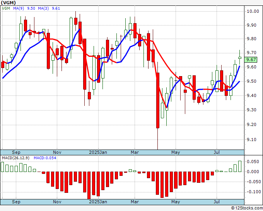Click Nov on the price chart time axis

click(57, 152)
